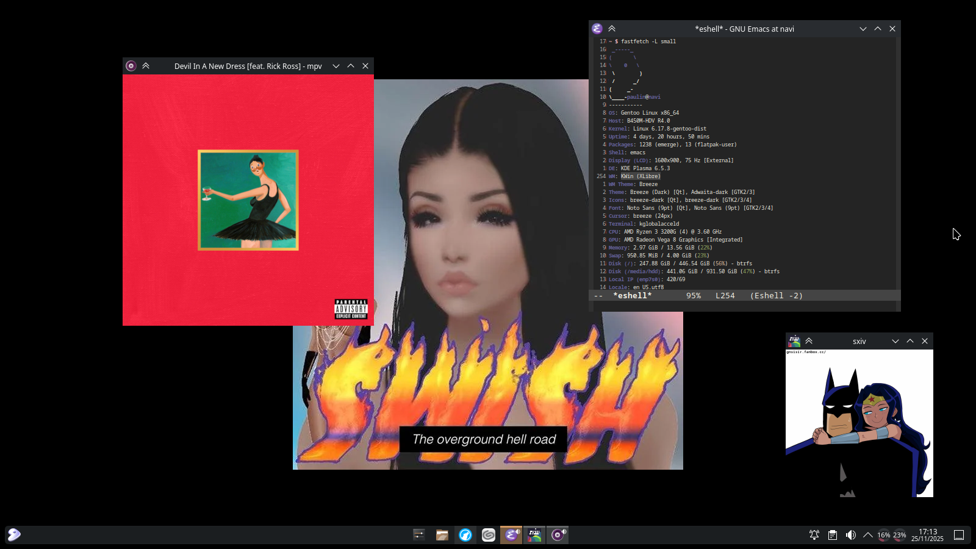976x549 pixels.
Task: Click the 'Local IP (enp7s0)' line
Action: coord(647,279)
